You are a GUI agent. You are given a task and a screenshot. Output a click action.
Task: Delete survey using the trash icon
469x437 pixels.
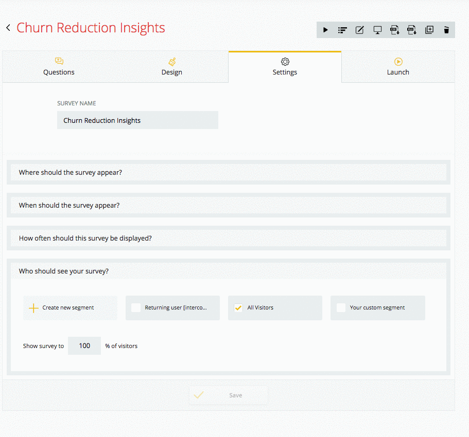pos(446,30)
